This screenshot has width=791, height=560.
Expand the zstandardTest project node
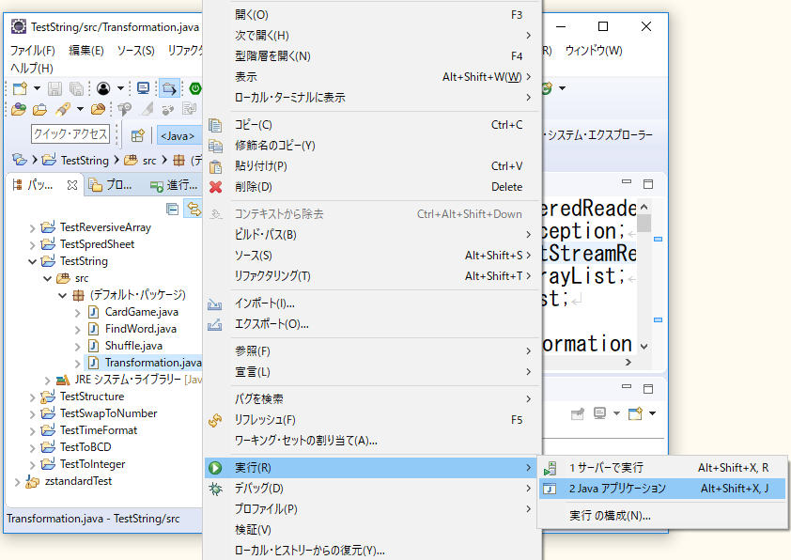click(x=17, y=482)
